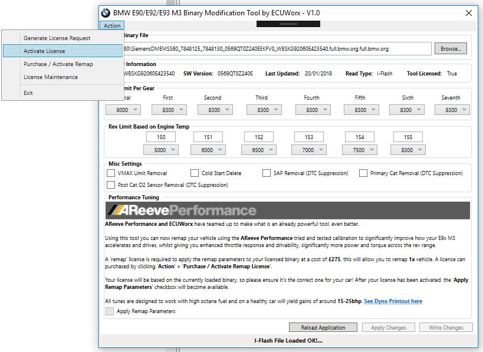Expand the Sixth gear rev limit dropdown
This screenshot has width=483, height=352.
click(406, 110)
